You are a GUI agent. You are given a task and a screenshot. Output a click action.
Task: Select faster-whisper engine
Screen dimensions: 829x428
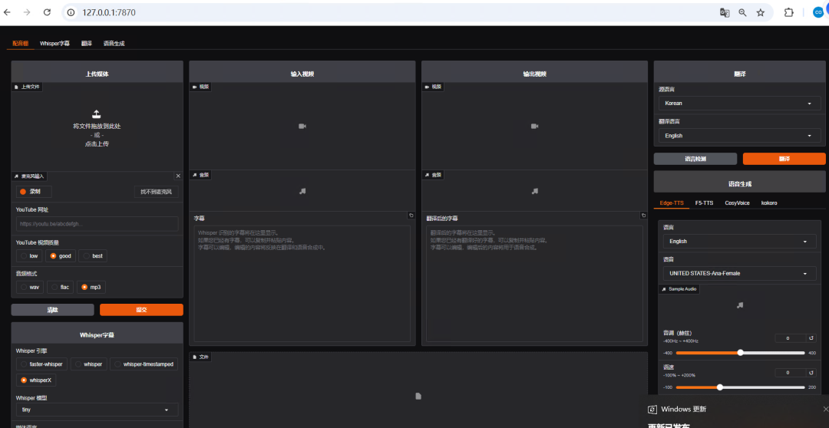pos(41,364)
